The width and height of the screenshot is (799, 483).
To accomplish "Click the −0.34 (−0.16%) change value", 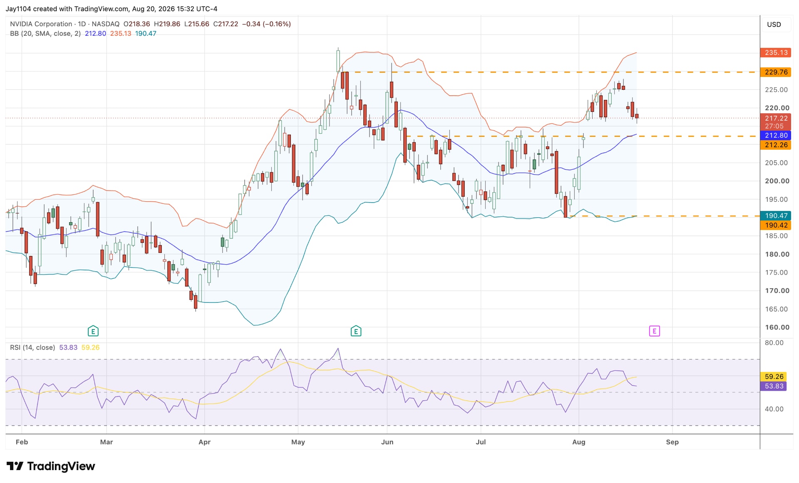I will coord(266,24).
